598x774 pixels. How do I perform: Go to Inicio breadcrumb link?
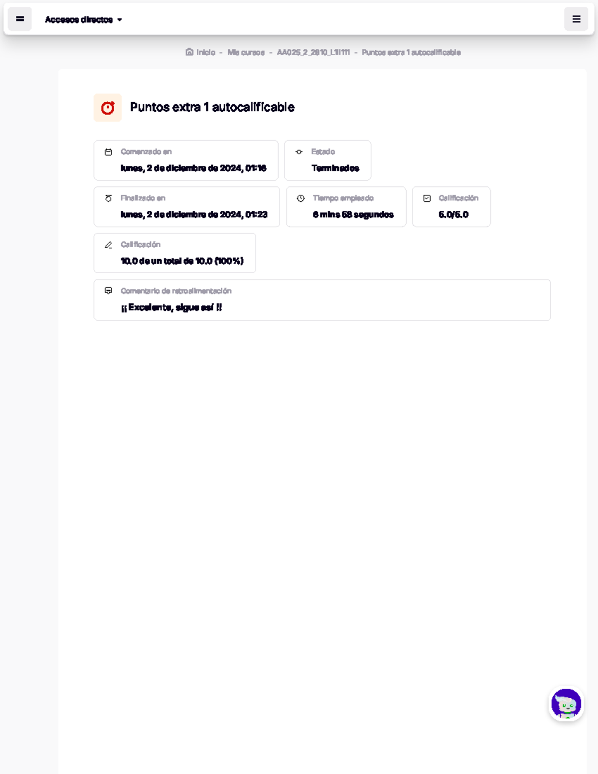(205, 52)
